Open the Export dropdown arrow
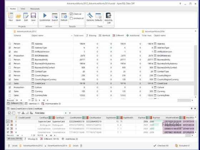200x150 pixels. click(x=55, y=23)
